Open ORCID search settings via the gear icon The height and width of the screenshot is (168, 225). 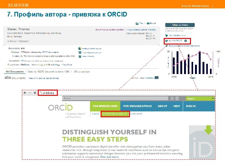[177, 98]
